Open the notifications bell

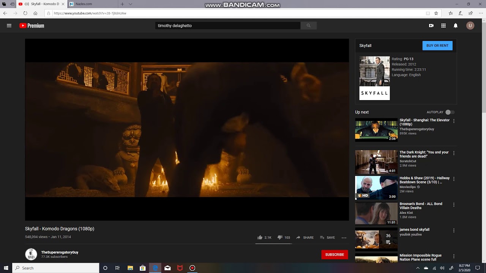[456, 26]
